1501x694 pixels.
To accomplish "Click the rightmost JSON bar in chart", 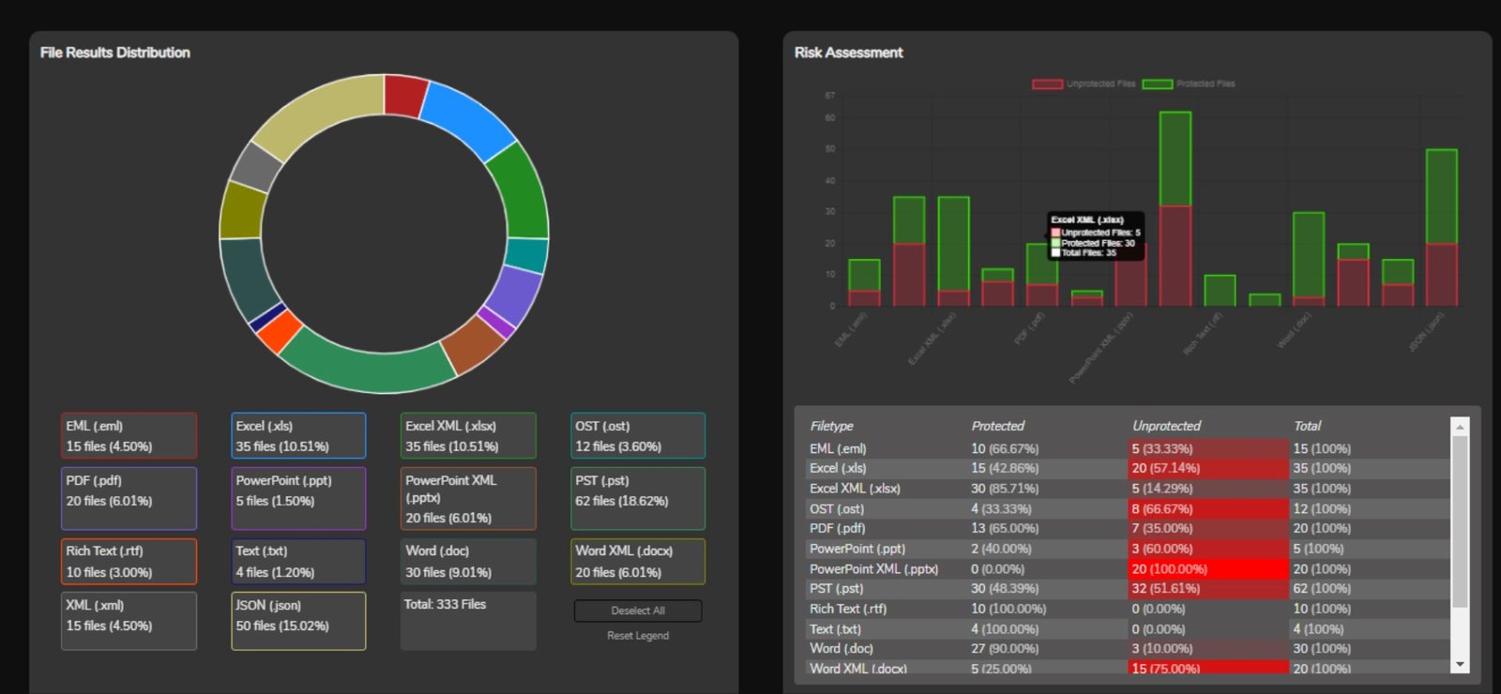I will pyautogui.click(x=1442, y=228).
